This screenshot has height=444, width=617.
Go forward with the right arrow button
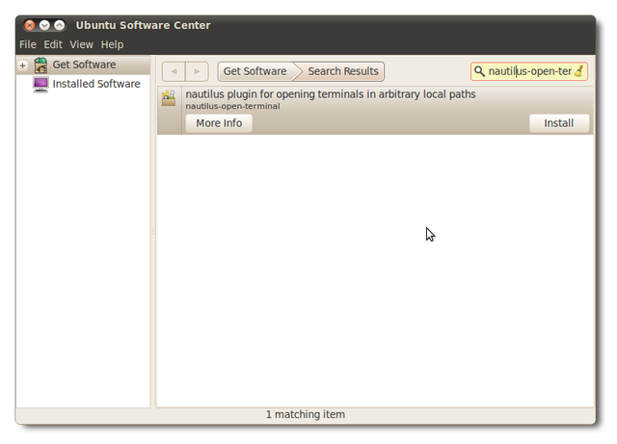[x=197, y=71]
